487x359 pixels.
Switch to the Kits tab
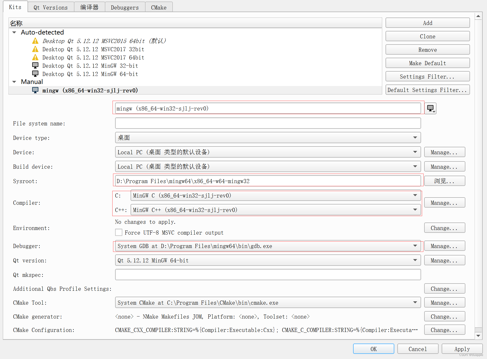click(x=15, y=7)
